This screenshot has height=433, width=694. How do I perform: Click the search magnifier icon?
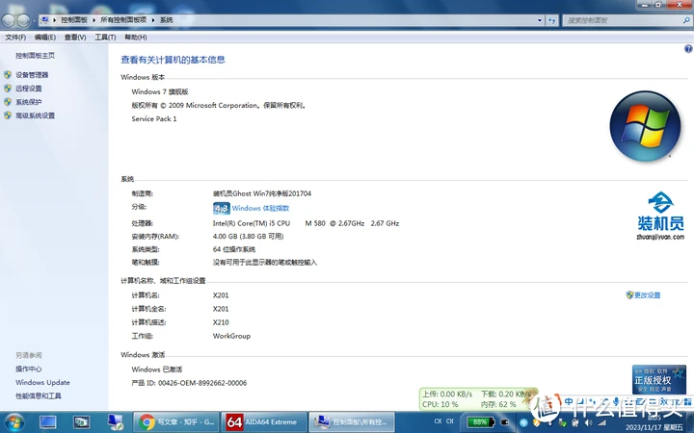click(686, 20)
